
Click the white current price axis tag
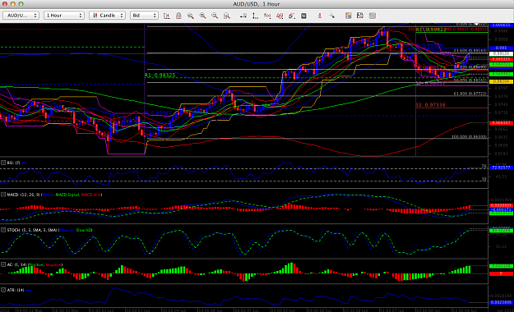click(x=501, y=53)
